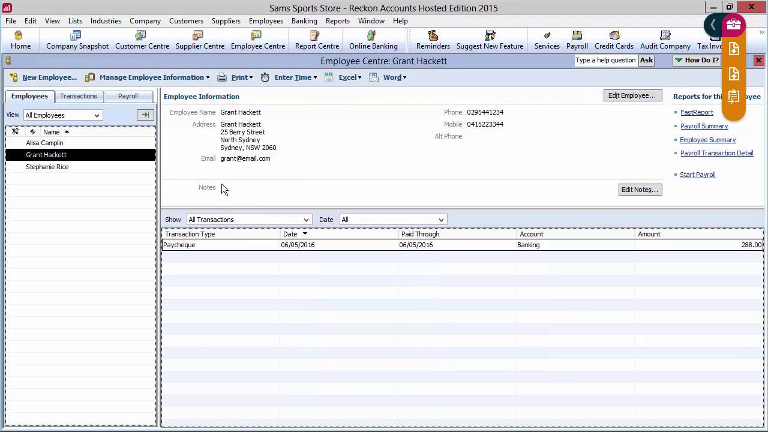Image resolution: width=768 pixels, height=432 pixels.
Task: Open the Credit Cards toolbar icon
Action: [614, 40]
